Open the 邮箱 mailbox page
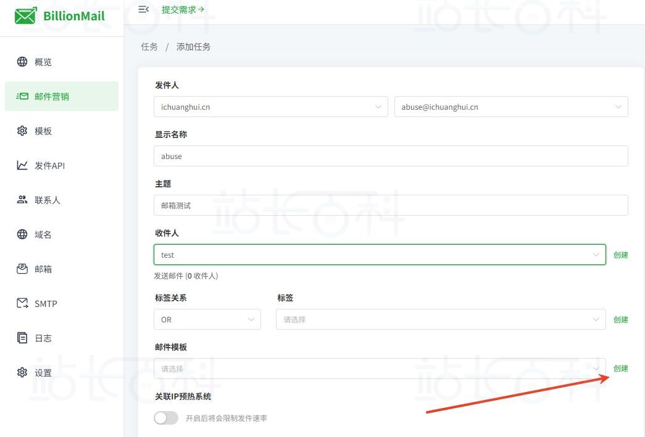 click(62, 269)
